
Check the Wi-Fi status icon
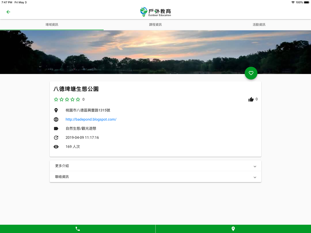coord(293,2)
